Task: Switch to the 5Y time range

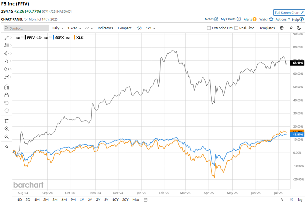Action: (x=106, y=200)
